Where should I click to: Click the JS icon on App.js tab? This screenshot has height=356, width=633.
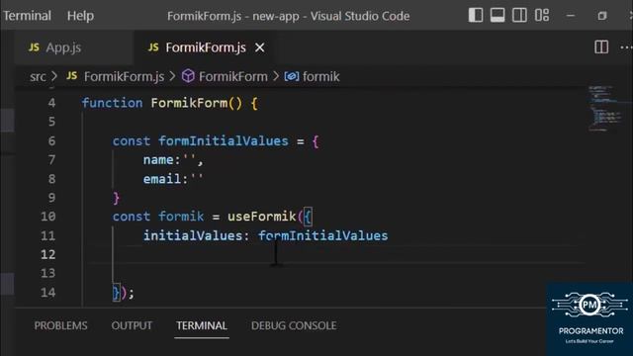pos(35,47)
